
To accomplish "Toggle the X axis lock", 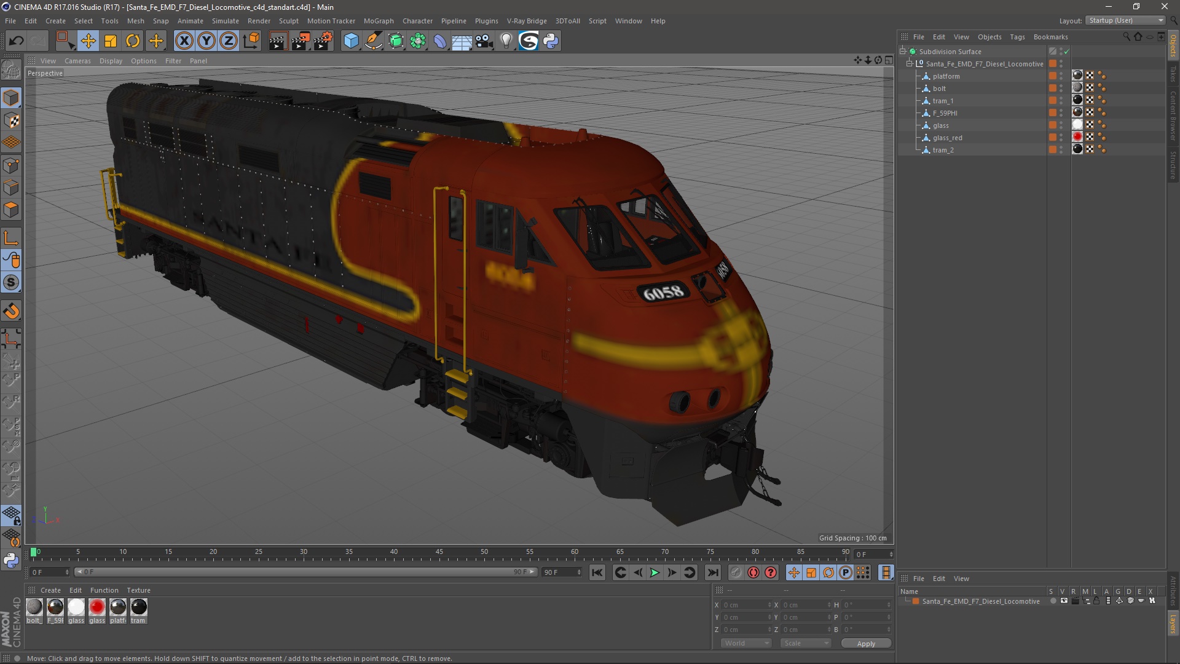I will click(184, 41).
